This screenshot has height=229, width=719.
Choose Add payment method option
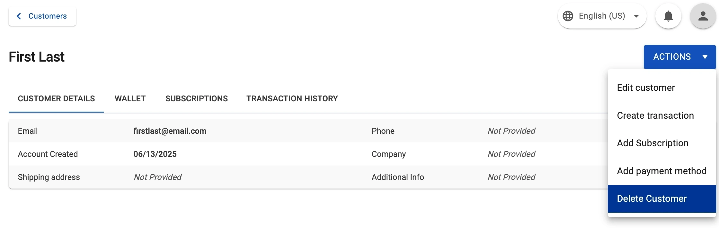661,171
